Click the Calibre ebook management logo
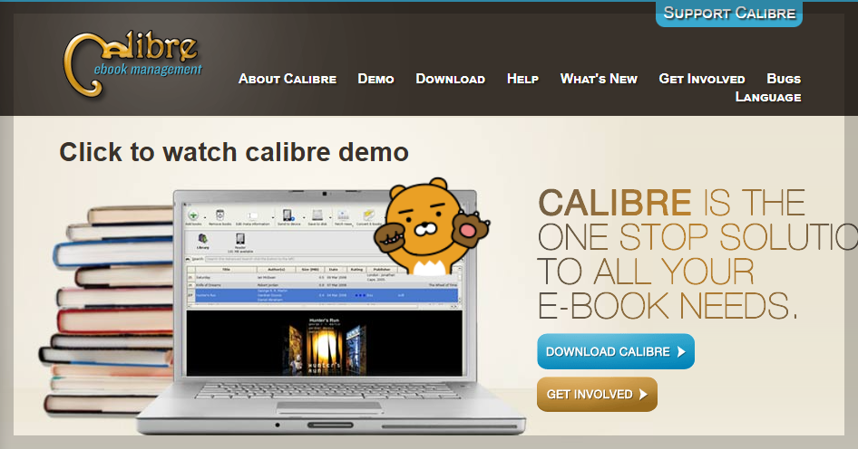858x449 pixels. point(132,64)
